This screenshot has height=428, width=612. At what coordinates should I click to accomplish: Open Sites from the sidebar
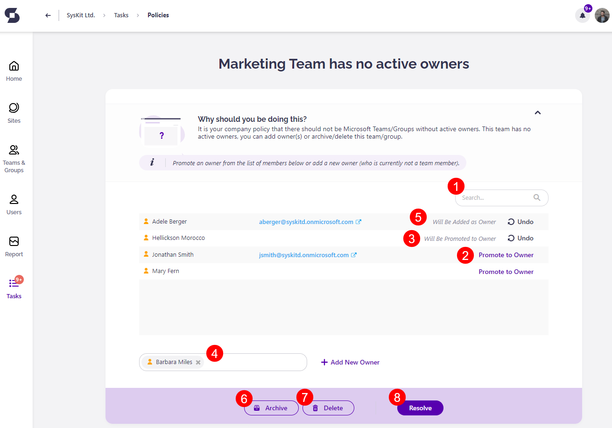point(14,113)
